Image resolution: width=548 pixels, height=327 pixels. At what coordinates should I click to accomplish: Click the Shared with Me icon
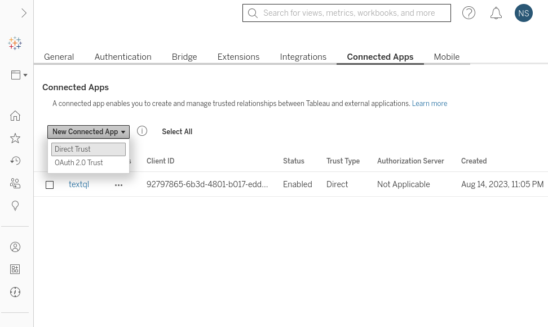pyautogui.click(x=15, y=183)
